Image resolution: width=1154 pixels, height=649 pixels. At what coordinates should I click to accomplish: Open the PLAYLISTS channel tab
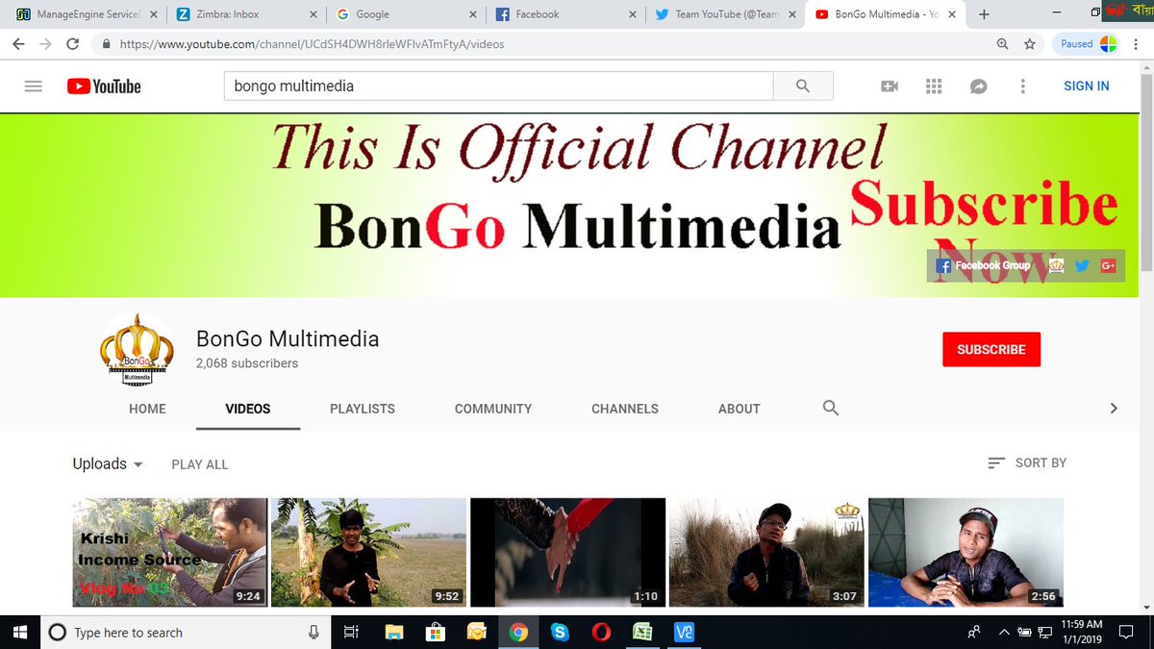(x=363, y=409)
